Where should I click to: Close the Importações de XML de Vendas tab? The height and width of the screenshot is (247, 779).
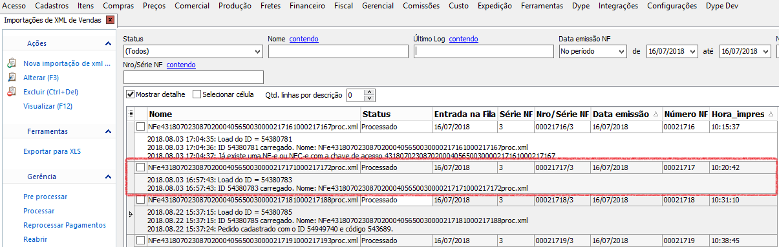(x=111, y=20)
